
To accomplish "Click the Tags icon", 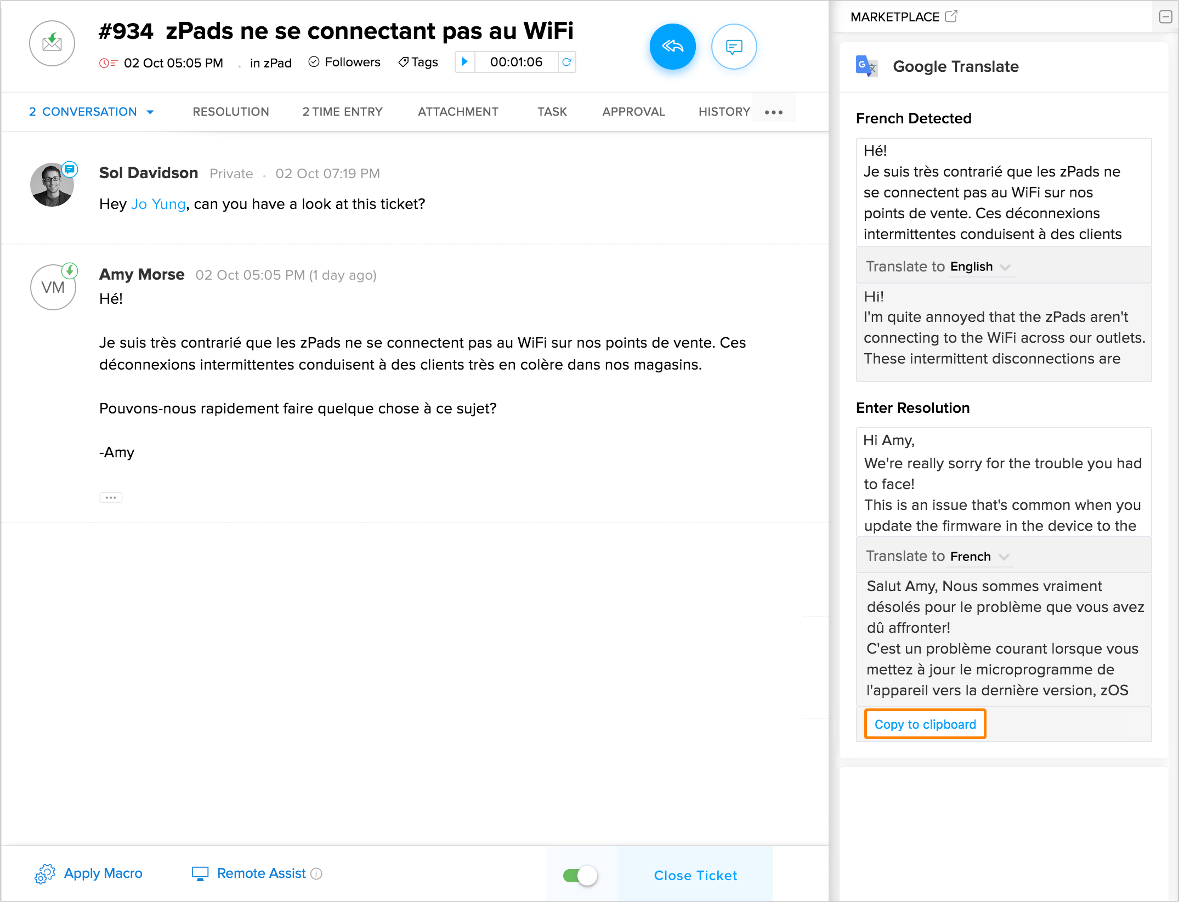I will (x=404, y=62).
